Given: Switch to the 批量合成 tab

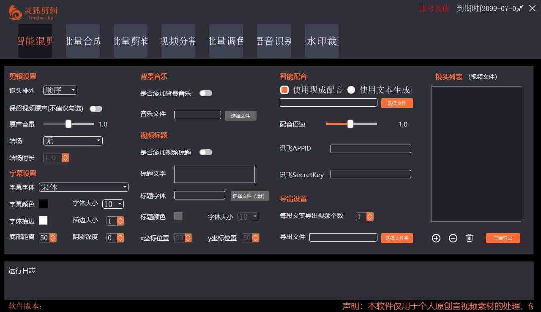Looking at the screenshot, I should pyautogui.click(x=83, y=41).
